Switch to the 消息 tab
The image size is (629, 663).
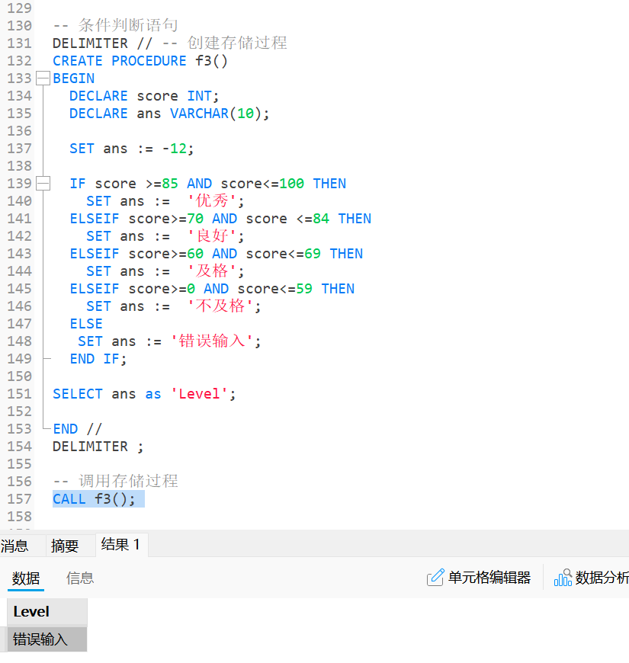(x=14, y=546)
